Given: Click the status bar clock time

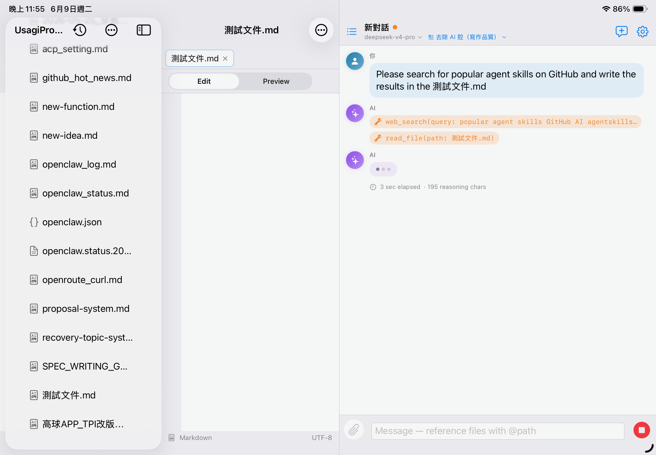Looking at the screenshot, I should [x=27, y=9].
